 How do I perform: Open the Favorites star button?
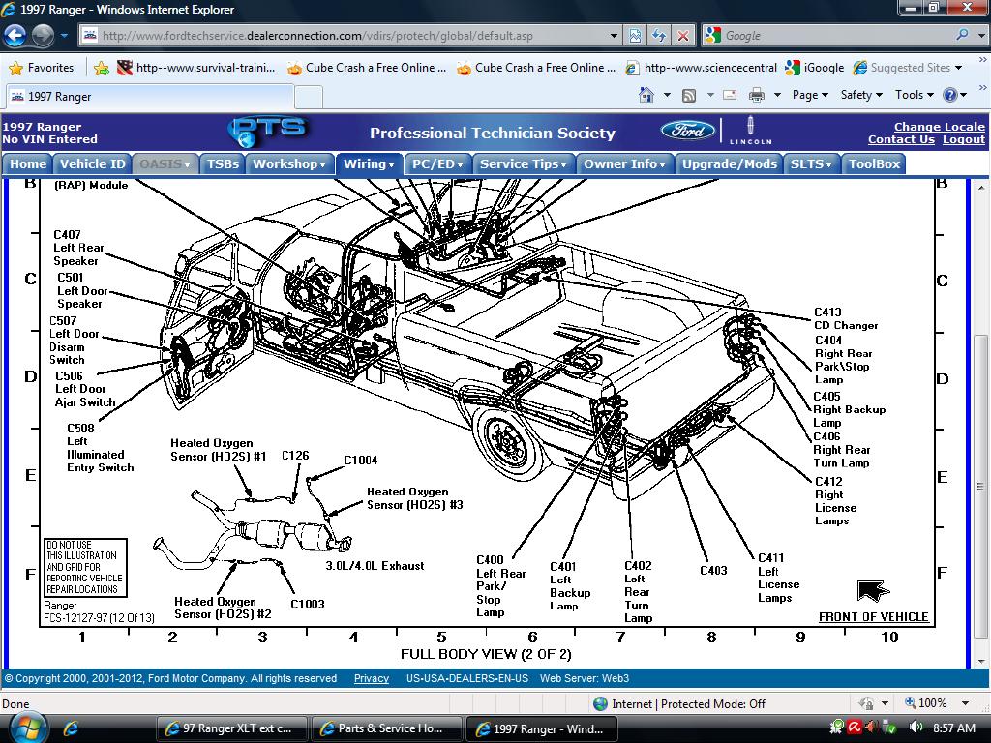click(42, 68)
